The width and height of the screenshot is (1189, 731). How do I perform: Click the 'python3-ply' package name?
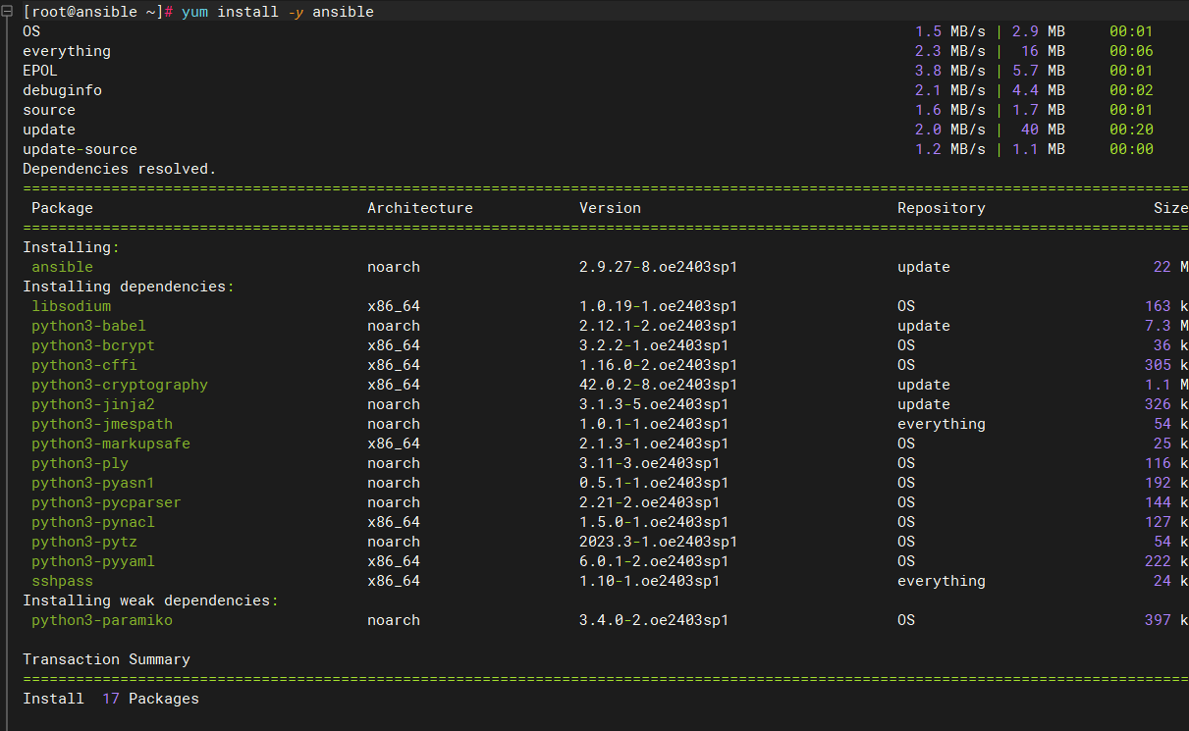click(x=80, y=463)
